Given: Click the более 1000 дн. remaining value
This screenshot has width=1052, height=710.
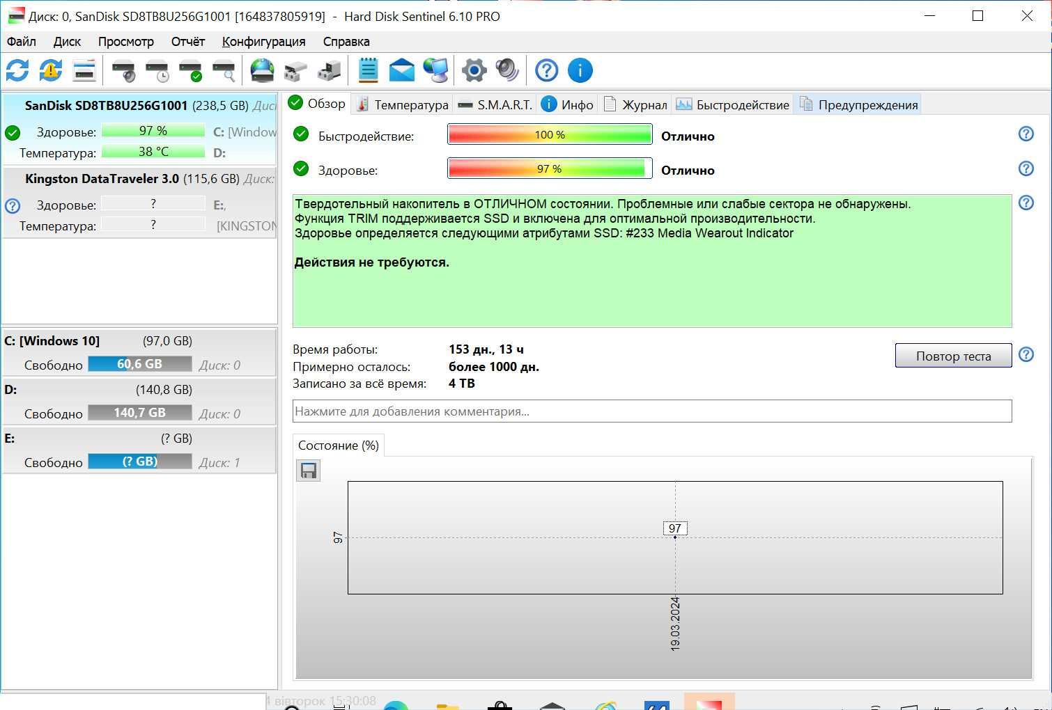Looking at the screenshot, I should point(494,367).
